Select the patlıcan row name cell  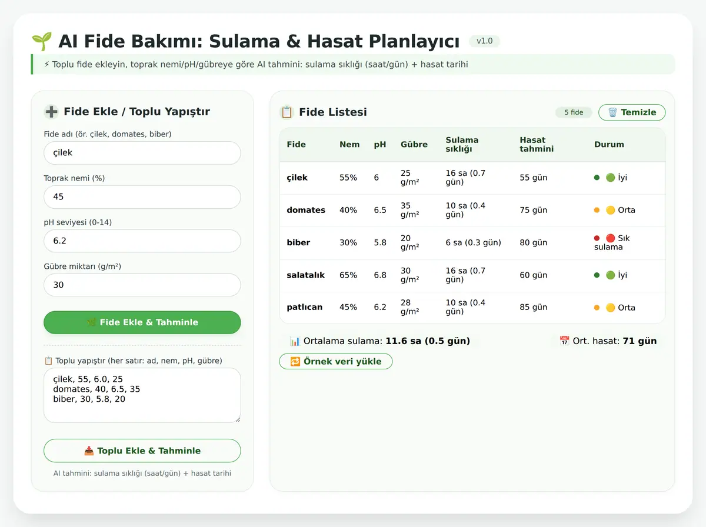click(x=305, y=308)
